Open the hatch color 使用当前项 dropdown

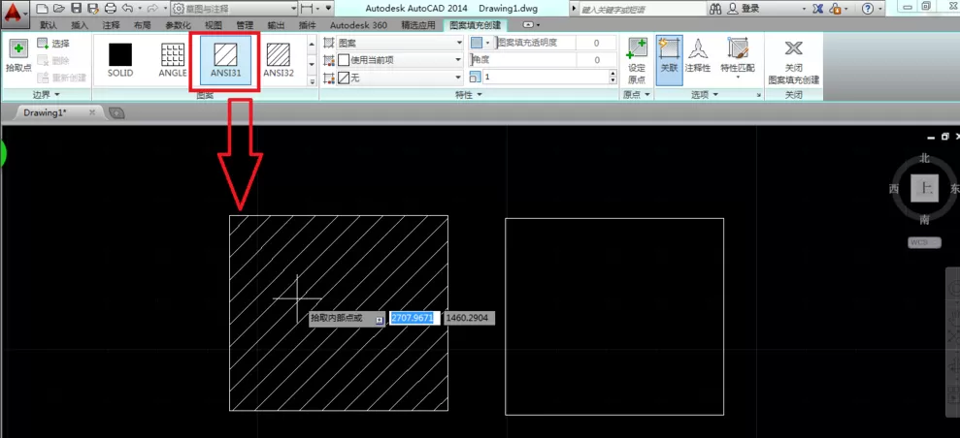[x=400, y=60]
